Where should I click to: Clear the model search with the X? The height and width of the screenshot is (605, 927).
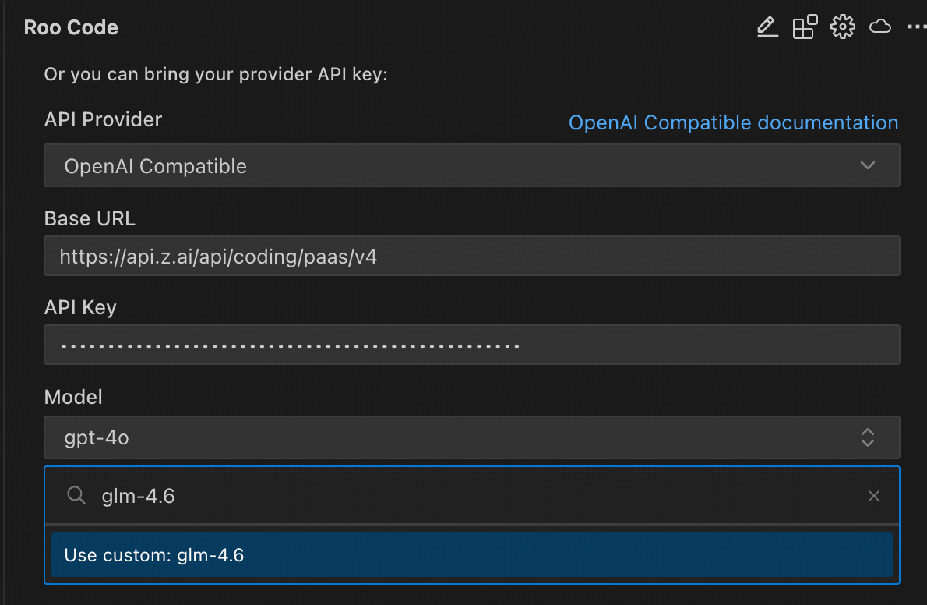[x=874, y=496]
